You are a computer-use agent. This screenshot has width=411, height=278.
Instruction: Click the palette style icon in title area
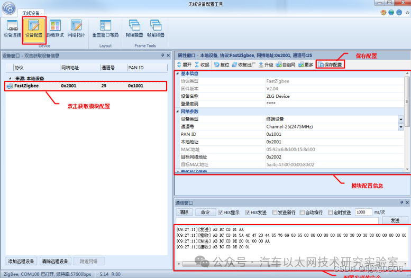[383, 12]
